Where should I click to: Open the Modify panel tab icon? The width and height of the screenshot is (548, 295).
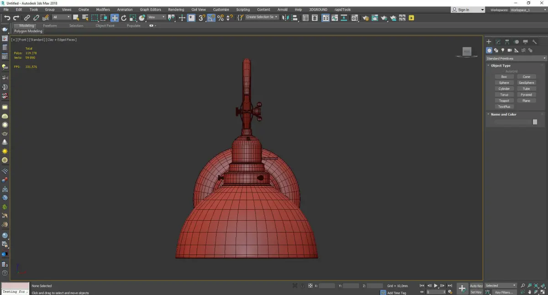pyautogui.click(x=498, y=42)
